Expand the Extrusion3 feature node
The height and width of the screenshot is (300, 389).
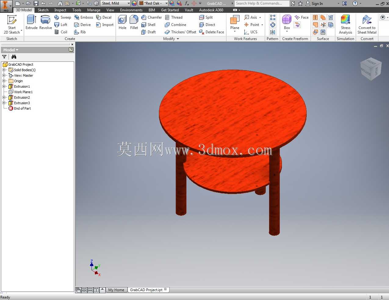(x=4, y=103)
